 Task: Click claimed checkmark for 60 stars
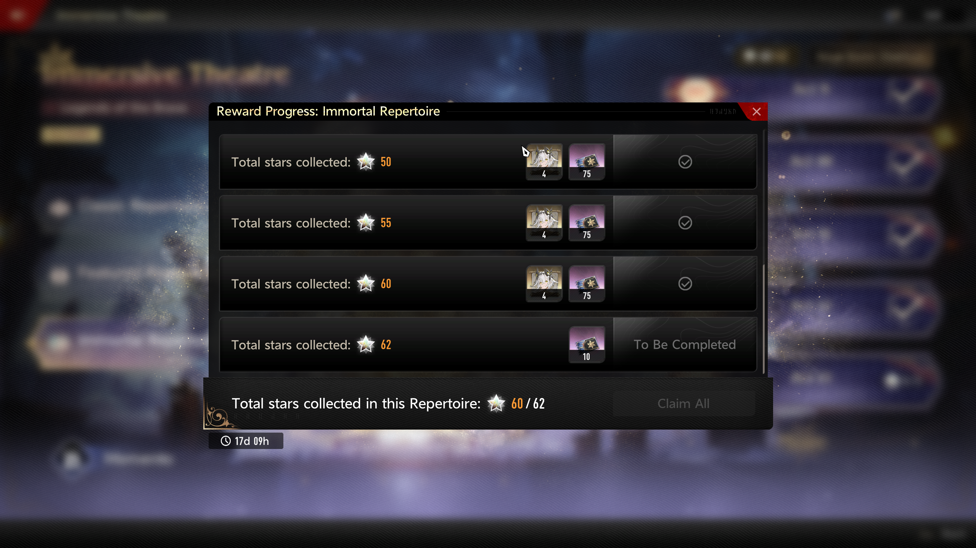click(x=685, y=284)
